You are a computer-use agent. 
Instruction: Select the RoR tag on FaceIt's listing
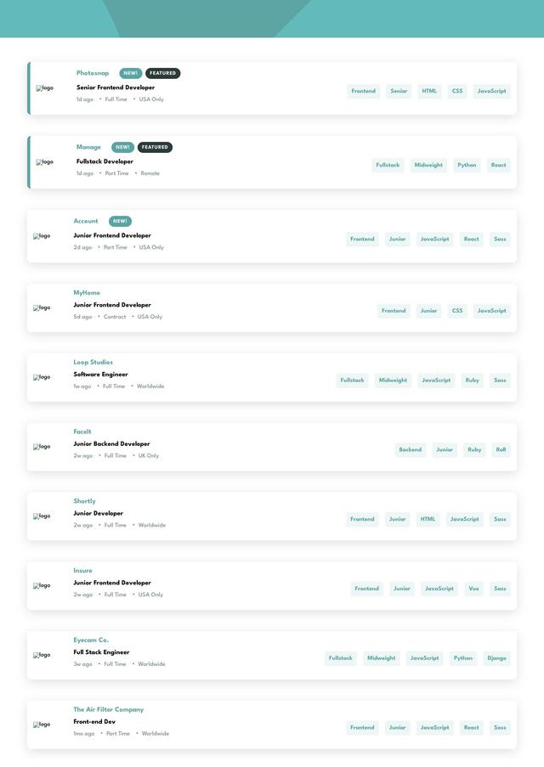pos(501,449)
